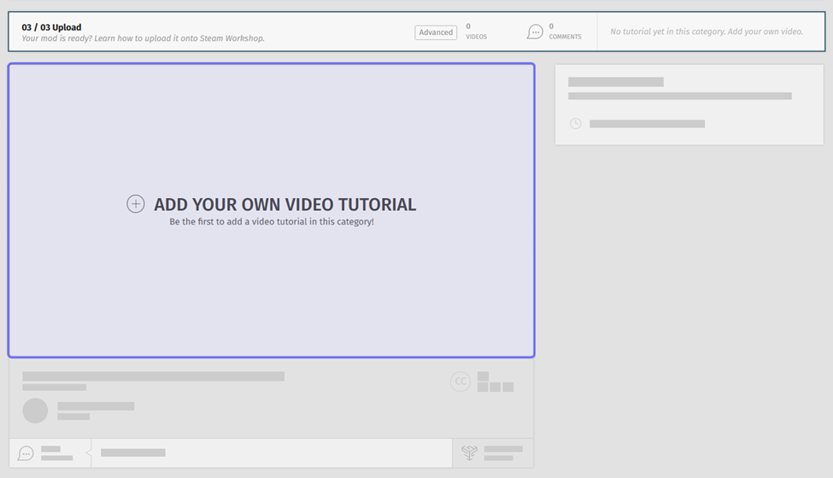This screenshot has height=478, width=833.
Task: Click the clock icon in the side card
Action: (x=576, y=124)
